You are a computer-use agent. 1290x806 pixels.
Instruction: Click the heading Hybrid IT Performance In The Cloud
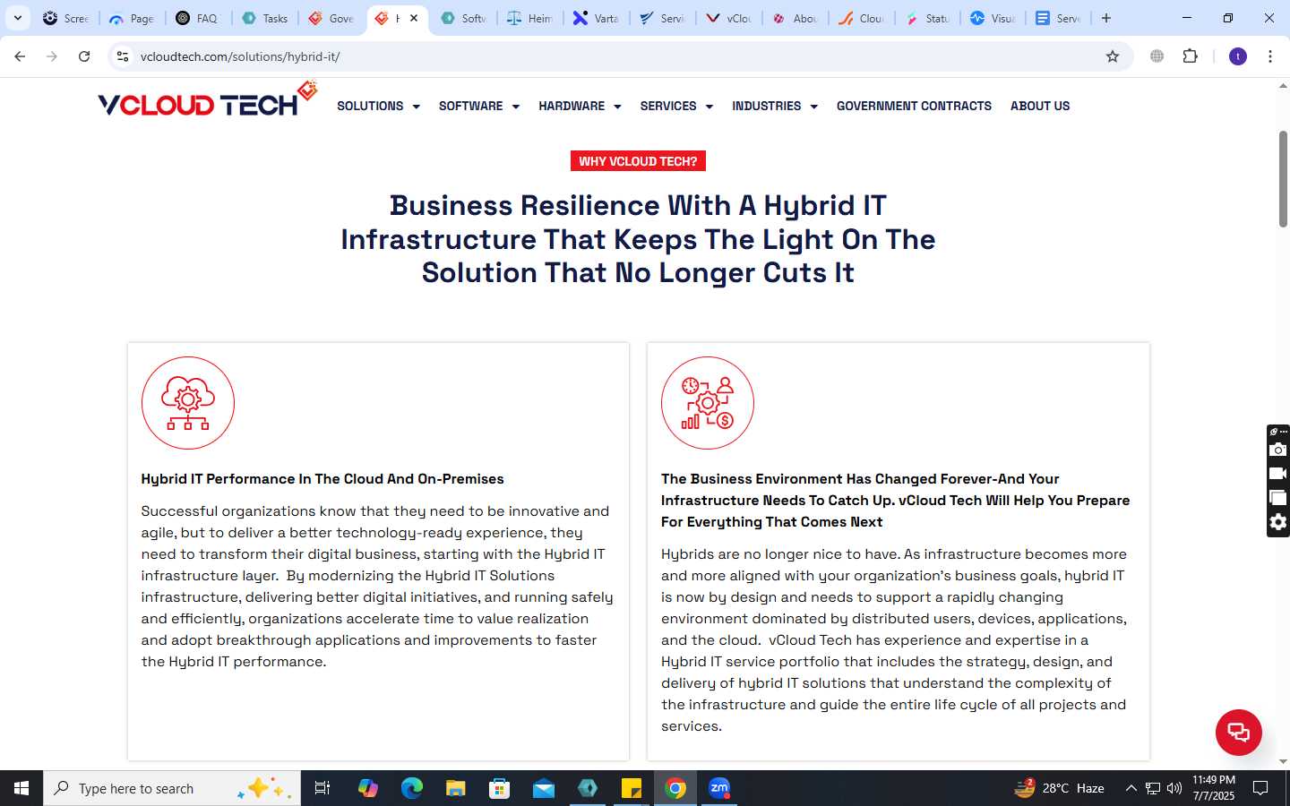tap(322, 479)
